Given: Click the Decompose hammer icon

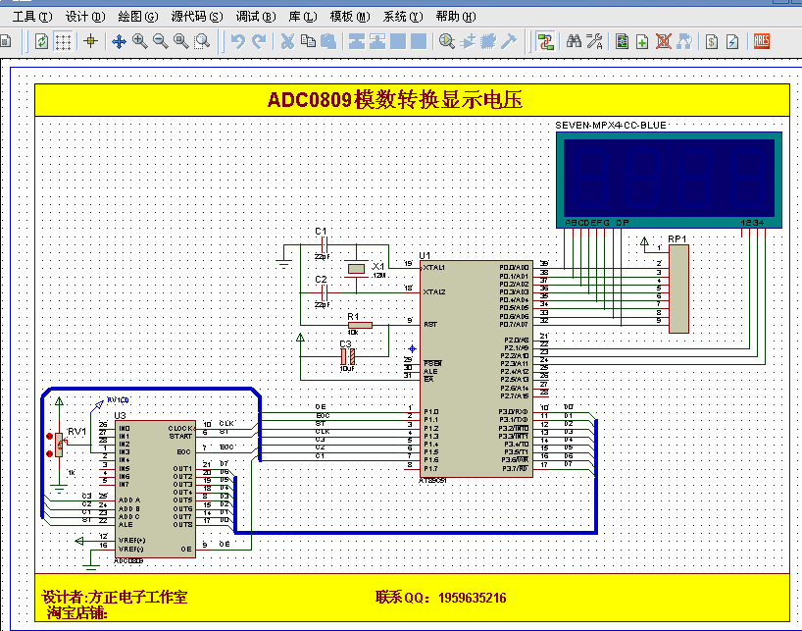Looking at the screenshot, I should click(509, 41).
